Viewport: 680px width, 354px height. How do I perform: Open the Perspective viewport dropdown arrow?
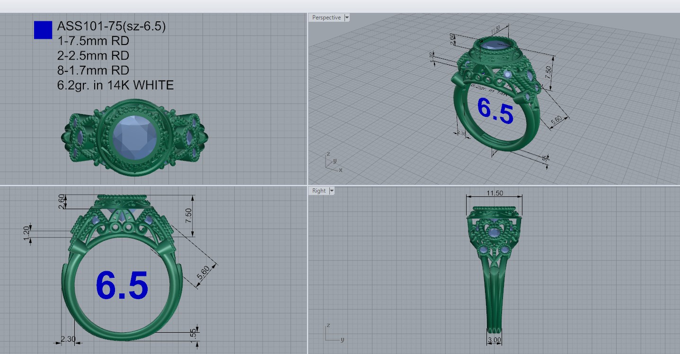(x=347, y=18)
